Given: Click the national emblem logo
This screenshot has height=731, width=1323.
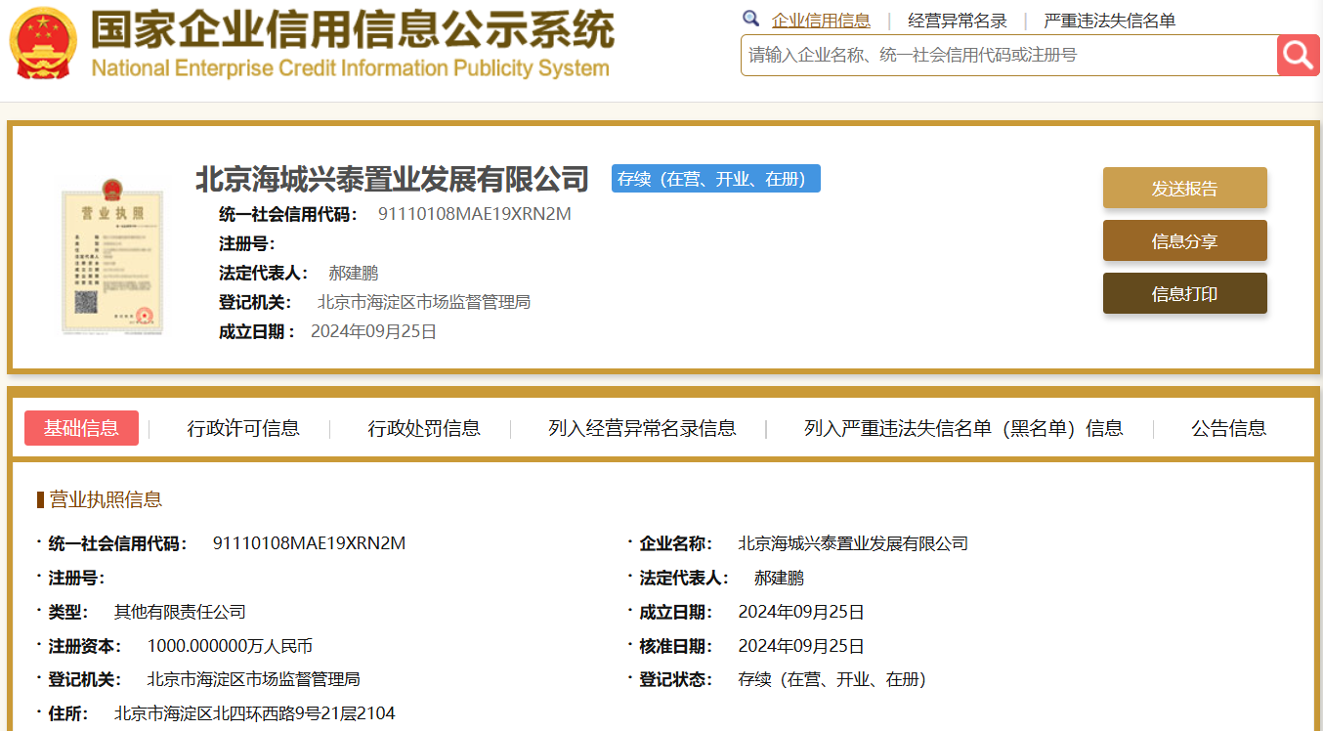Looking at the screenshot, I should (x=43, y=44).
